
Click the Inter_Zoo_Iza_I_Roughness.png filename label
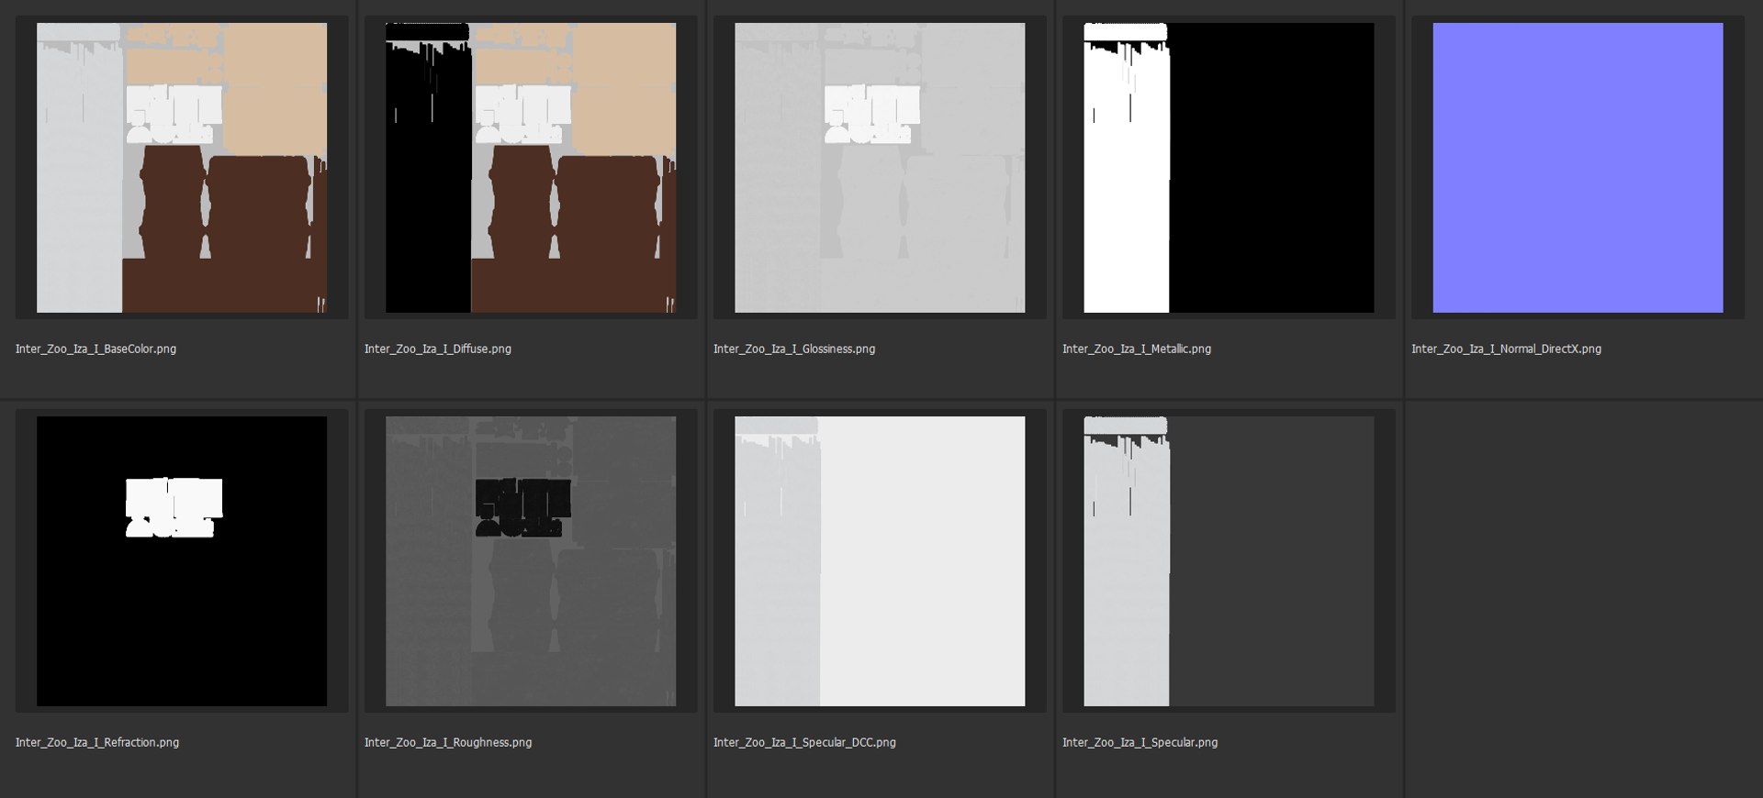448,743
